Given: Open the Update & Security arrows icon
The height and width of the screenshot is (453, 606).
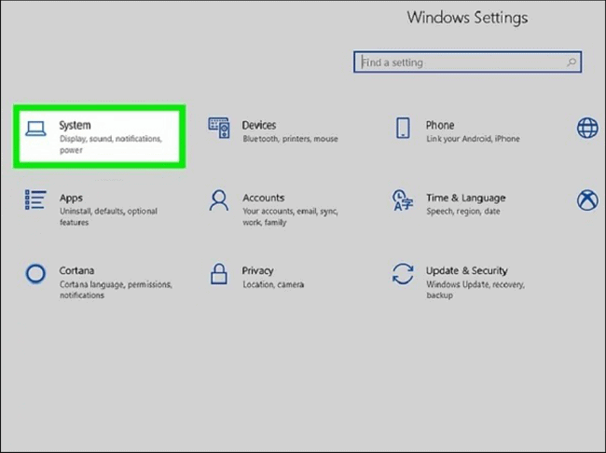Looking at the screenshot, I should (403, 274).
